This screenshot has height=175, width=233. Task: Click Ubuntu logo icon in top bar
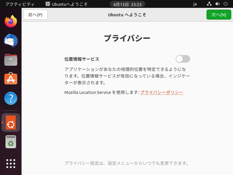[48, 4]
